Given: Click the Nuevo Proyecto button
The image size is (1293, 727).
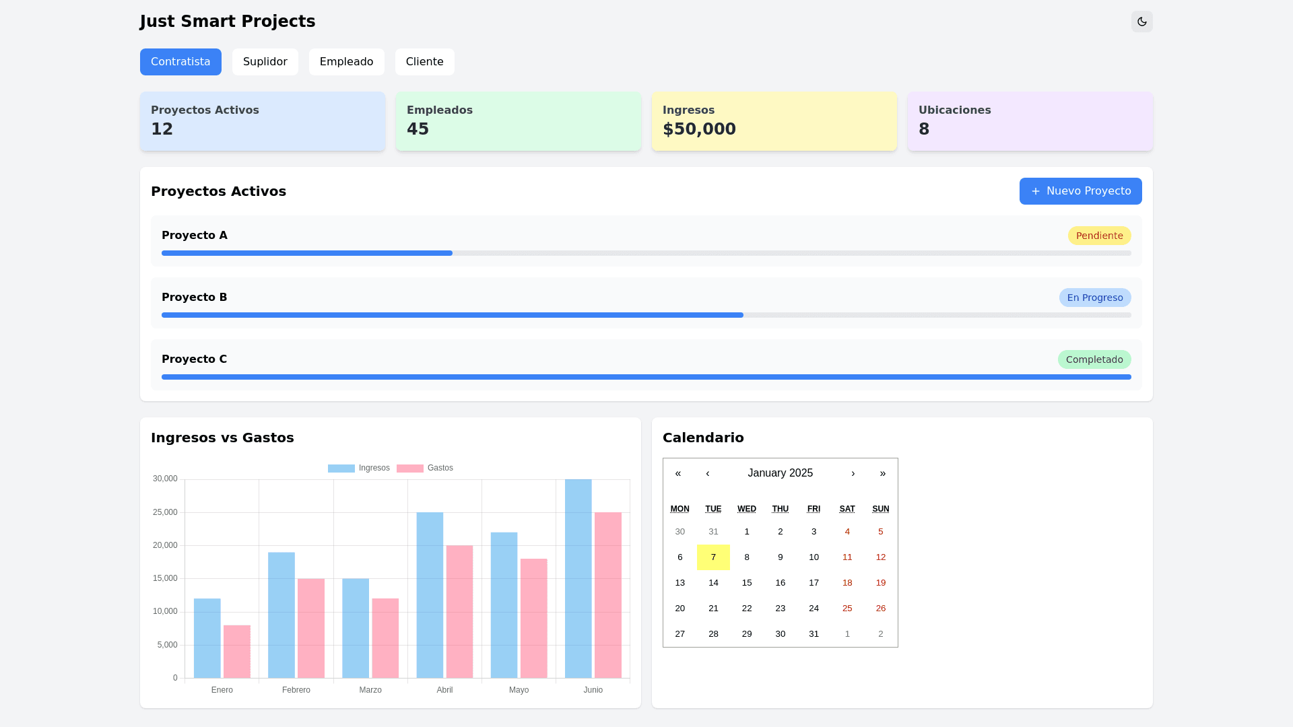Looking at the screenshot, I should pyautogui.click(x=1080, y=191).
